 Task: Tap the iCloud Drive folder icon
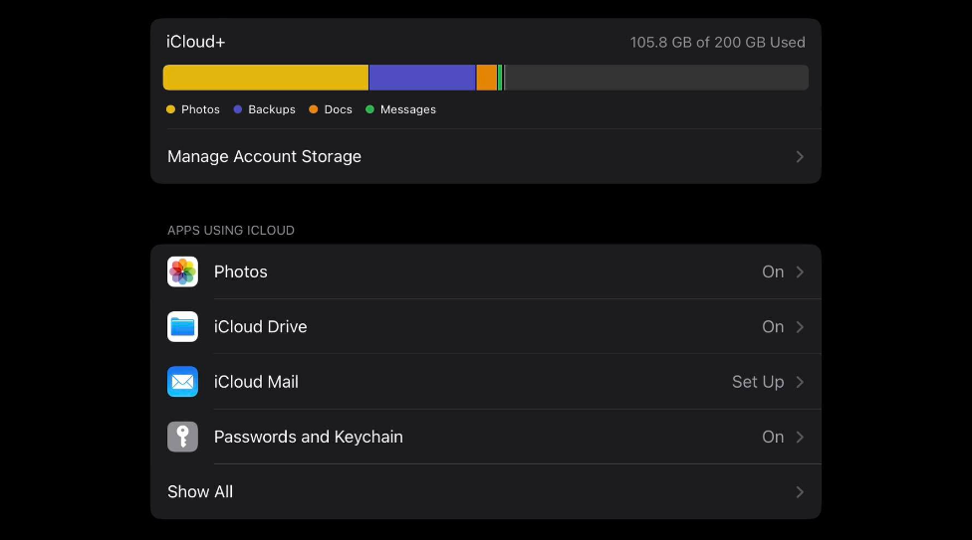pos(182,326)
